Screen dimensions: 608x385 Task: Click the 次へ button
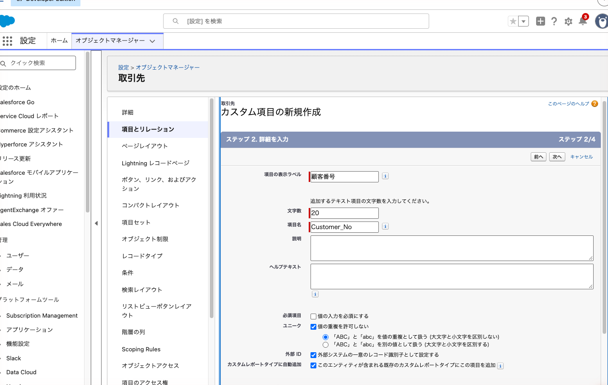click(x=557, y=157)
